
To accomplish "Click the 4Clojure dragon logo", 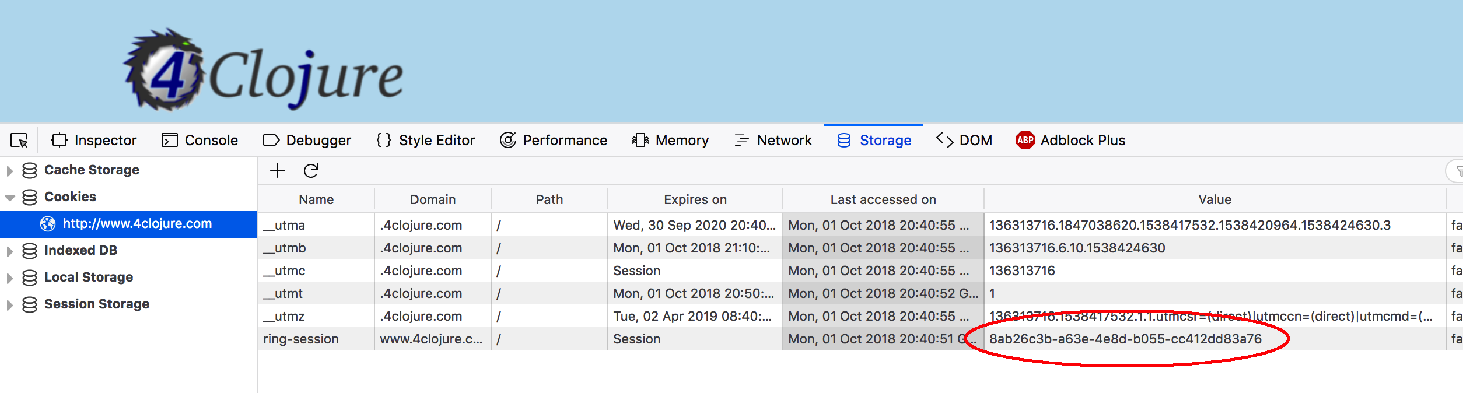I will (x=164, y=71).
